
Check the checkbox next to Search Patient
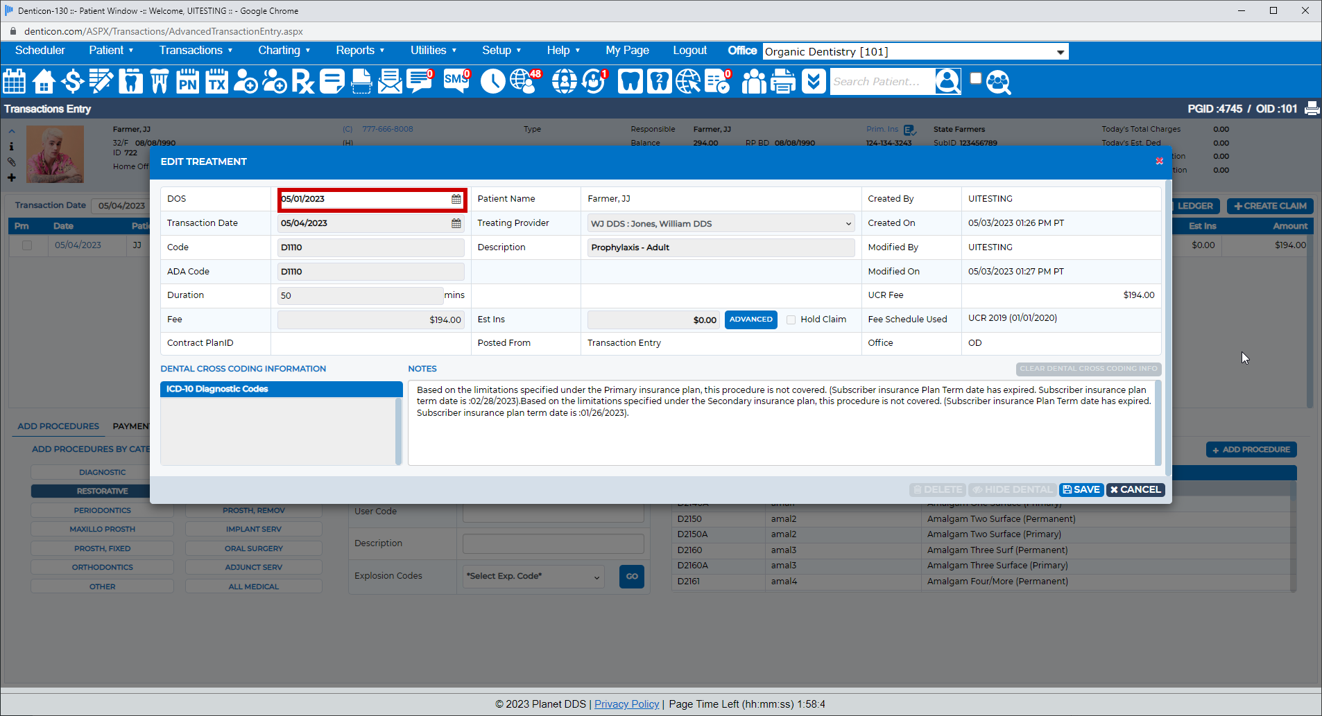(975, 78)
